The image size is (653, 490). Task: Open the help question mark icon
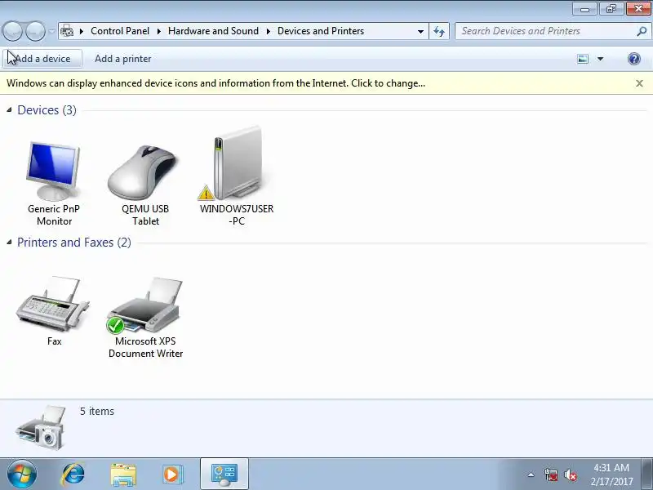click(634, 59)
